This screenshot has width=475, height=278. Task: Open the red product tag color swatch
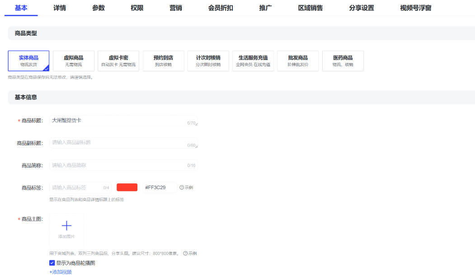(x=127, y=187)
